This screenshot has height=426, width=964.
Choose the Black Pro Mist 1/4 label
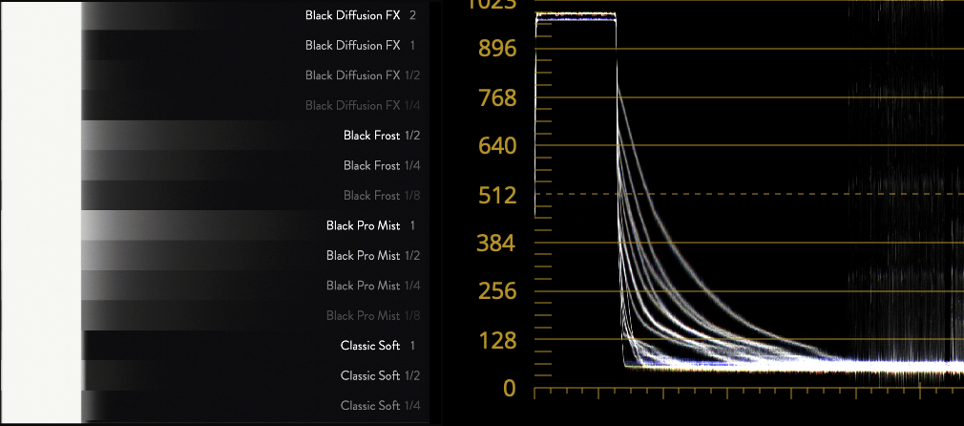click(x=373, y=286)
